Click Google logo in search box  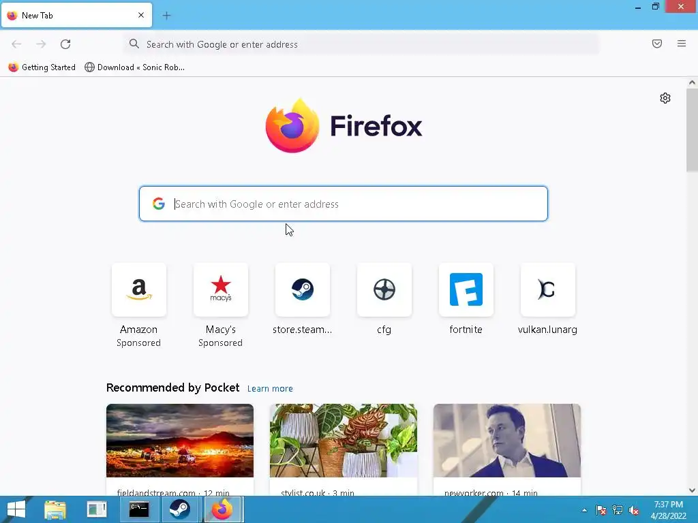(158, 204)
